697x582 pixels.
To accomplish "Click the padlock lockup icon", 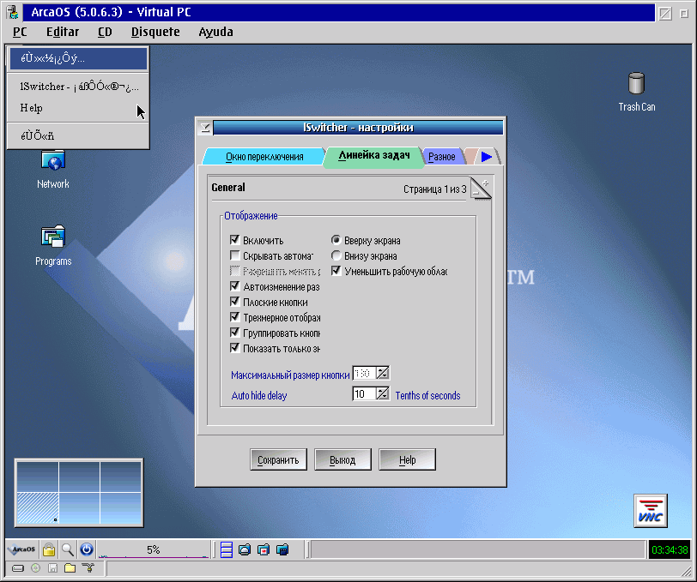I will coord(49,549).
